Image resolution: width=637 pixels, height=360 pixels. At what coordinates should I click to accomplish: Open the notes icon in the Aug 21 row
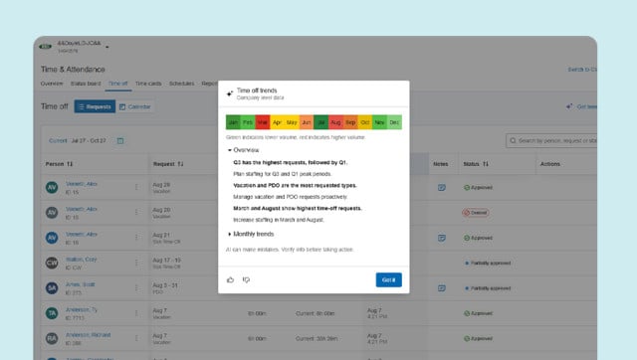coord(442,238)
